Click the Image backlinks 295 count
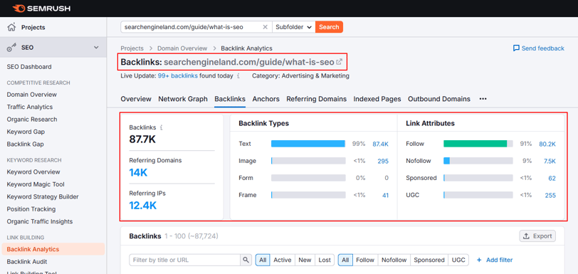The height and width of the screenshot is (274, 578). click(383, 161)
